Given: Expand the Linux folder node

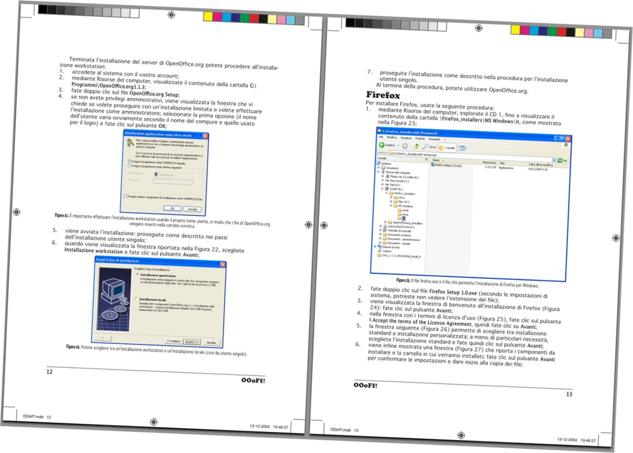Looking at the screenshot, I should 391,197.
